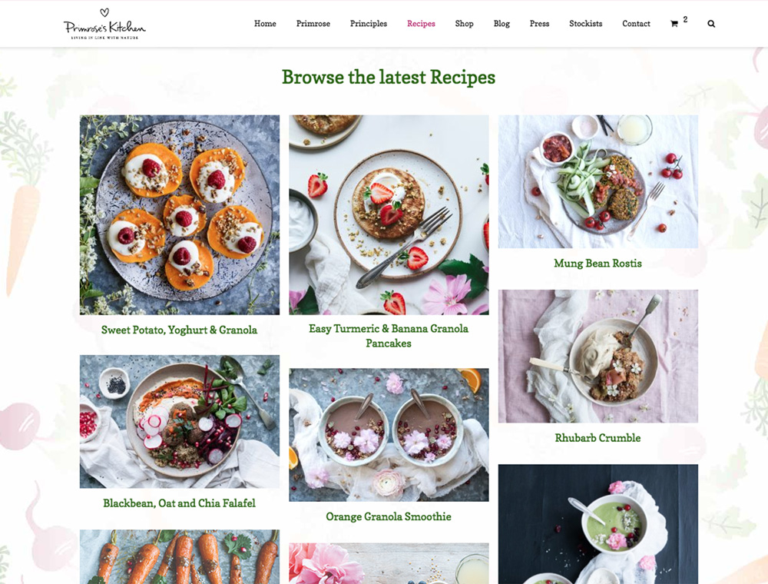Open the Press menu item
The image size is (768, 584).
point(539,24)
